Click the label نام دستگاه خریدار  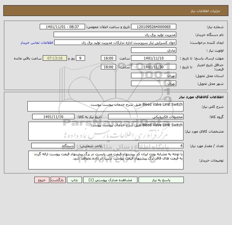(209, 35)
